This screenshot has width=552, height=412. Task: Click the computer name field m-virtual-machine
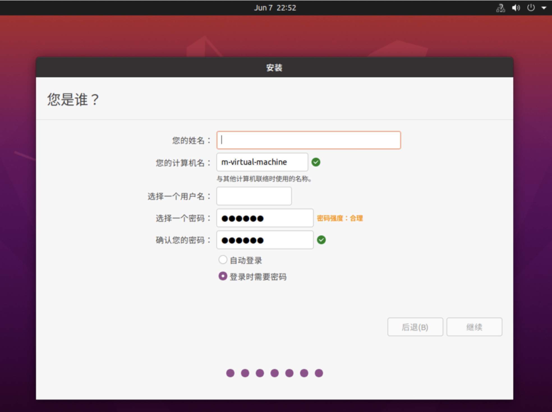(x=262, y=162)
